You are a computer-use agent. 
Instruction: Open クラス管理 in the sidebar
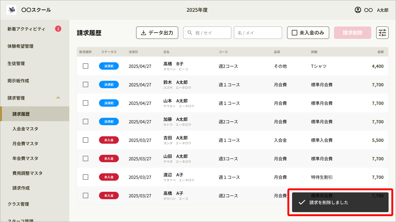click(x=18, y=204)
